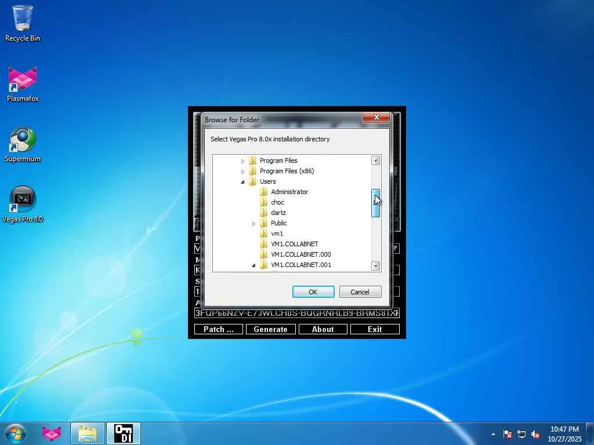Collapse the Users tree node
This screenshot has height=445, width=594.
coord(243,182)
